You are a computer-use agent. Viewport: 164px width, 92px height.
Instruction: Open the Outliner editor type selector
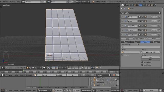[94, 90]
